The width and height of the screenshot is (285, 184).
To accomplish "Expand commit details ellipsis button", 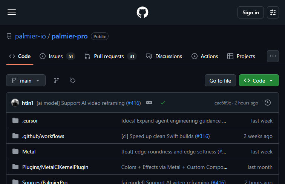I will (149, 103).
